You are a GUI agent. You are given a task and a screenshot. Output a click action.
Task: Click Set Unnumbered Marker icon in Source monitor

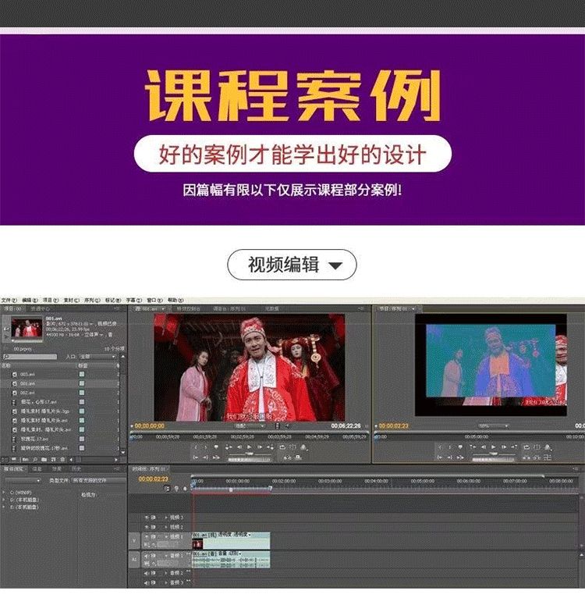[216, 447]
